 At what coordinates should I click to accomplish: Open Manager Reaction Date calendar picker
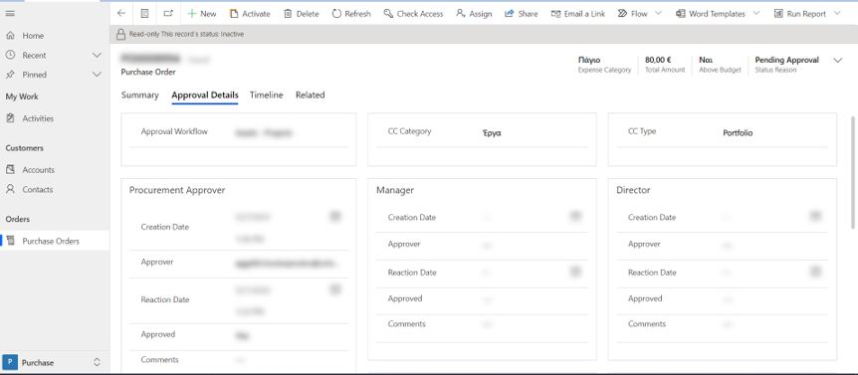(574, 272)
